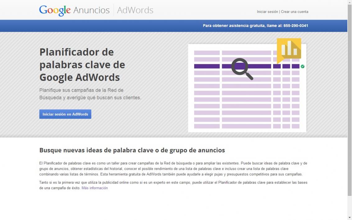The height and width of the screenshot is (220, 352).
Task: Click the Anuncios text next to the logo
Action: 91,10
